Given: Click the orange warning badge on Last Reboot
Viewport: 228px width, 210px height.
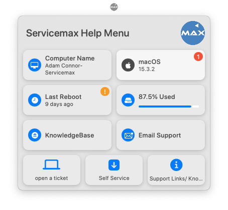Looking at the screenshot, I should 105,91.
